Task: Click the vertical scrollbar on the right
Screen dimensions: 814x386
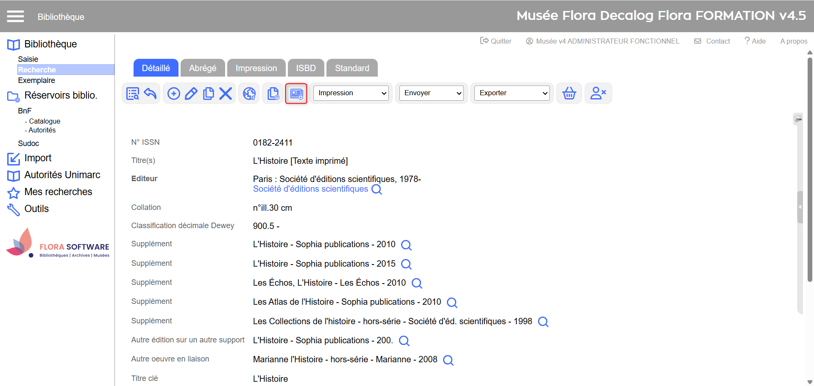Action: [809, 169]
